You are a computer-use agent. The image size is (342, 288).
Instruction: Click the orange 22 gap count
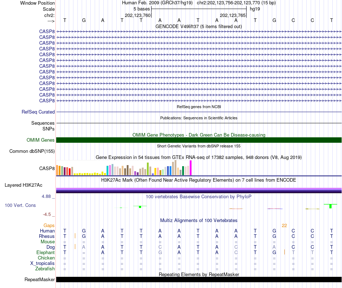[284, 226]
